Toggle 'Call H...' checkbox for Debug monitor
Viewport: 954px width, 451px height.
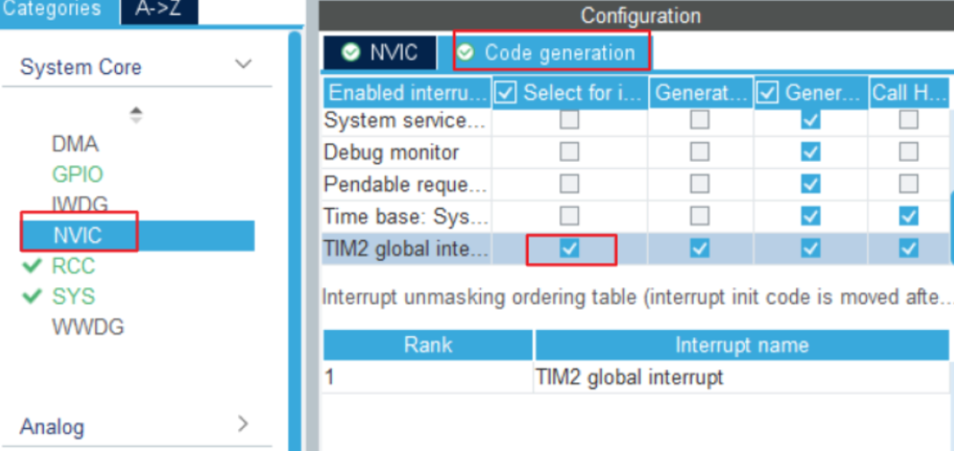click(909, 151)
